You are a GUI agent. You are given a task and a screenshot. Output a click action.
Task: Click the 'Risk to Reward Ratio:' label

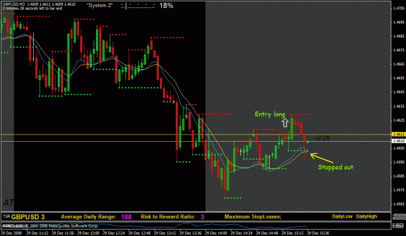coord(168,217)
